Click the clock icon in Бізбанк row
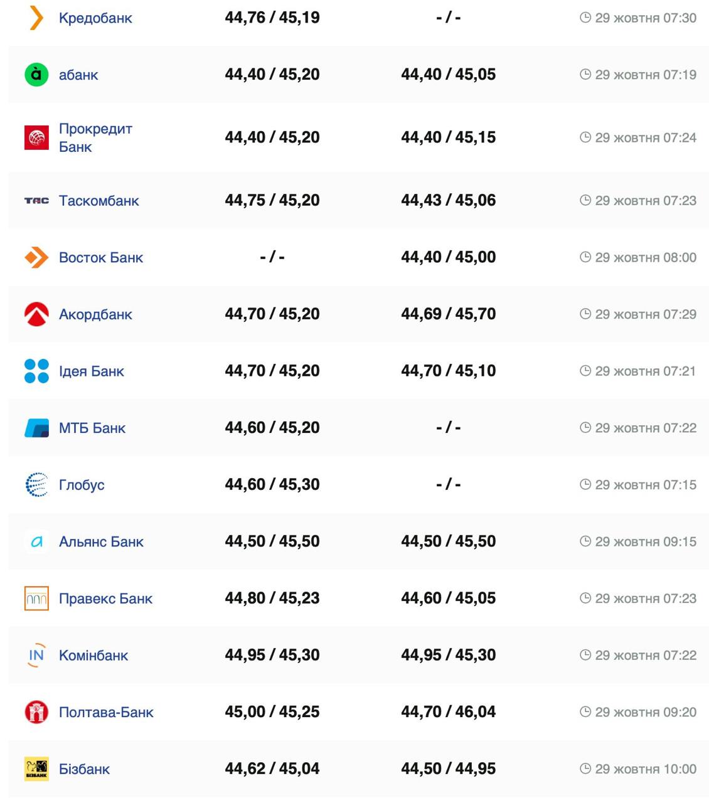This screenshot has height=803, width=709. [x=585, y=768]
